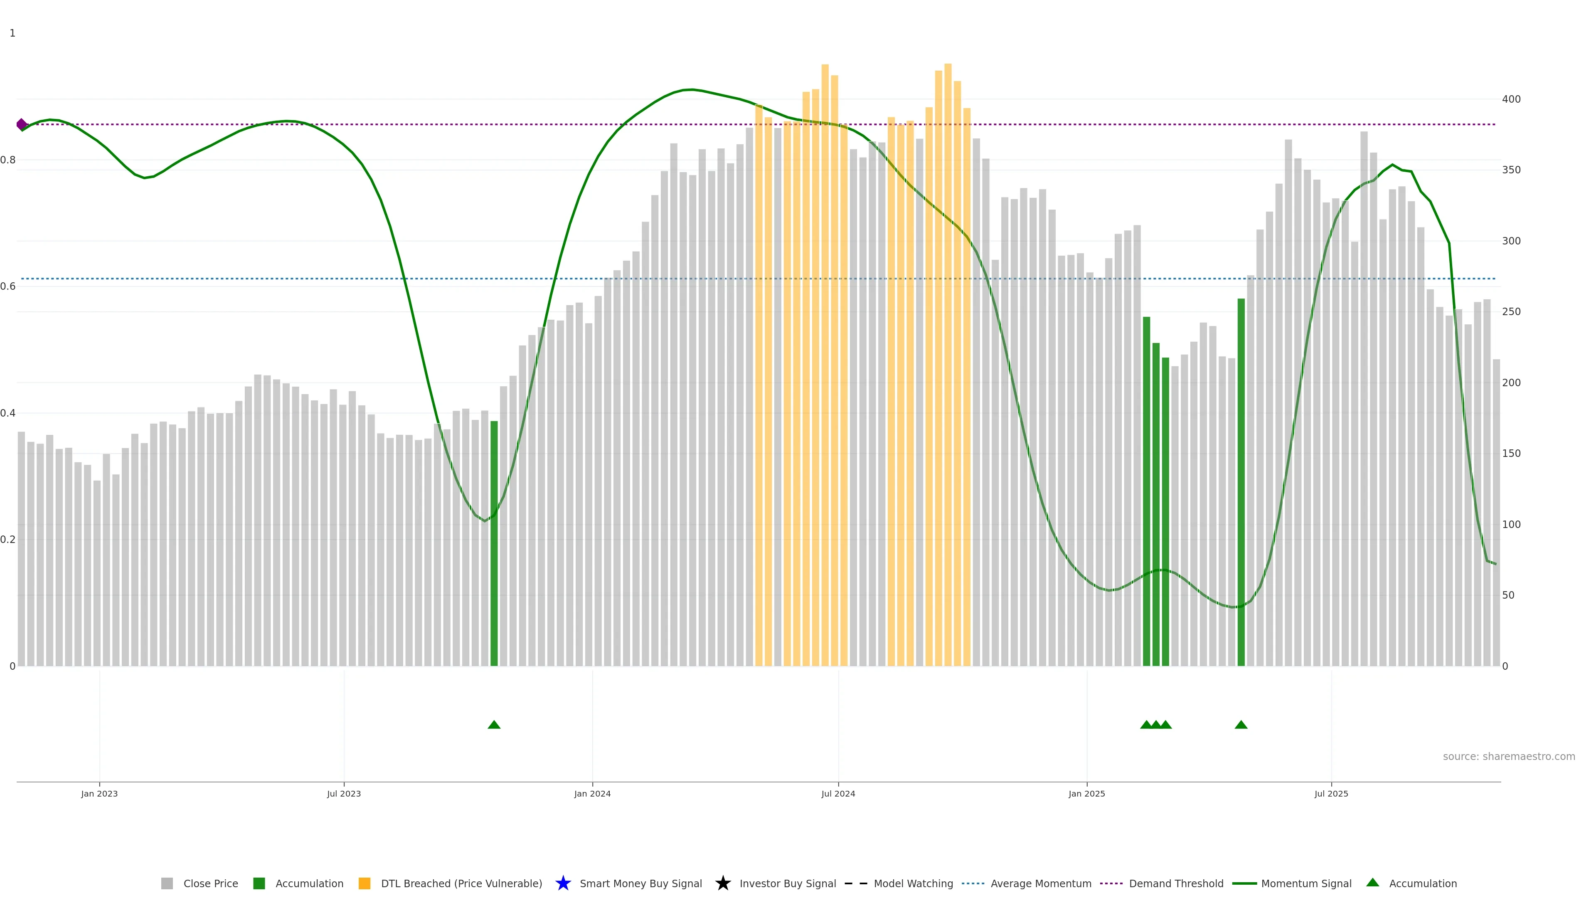Click the green Accumulation square legend swatch
This screenshot has height=898, width=1596.
259,883
